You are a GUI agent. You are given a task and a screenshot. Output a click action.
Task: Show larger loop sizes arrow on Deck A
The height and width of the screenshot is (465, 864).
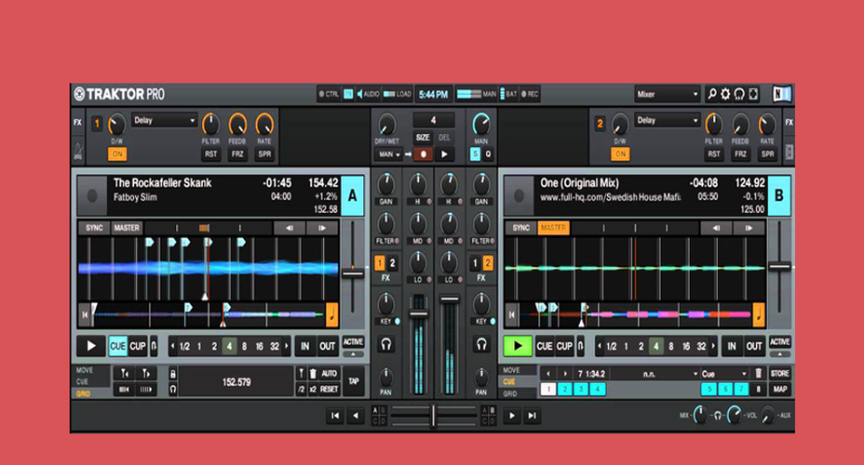coord(287,346)
